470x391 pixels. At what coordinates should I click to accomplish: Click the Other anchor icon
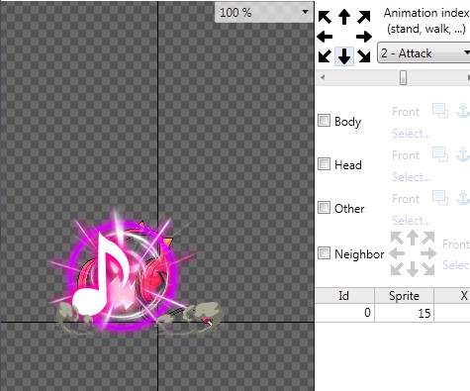point(462,198)
